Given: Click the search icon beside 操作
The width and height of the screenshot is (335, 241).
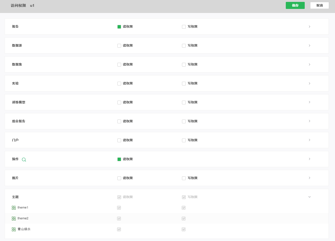Looking at the screenshot, I should [24, 160].
